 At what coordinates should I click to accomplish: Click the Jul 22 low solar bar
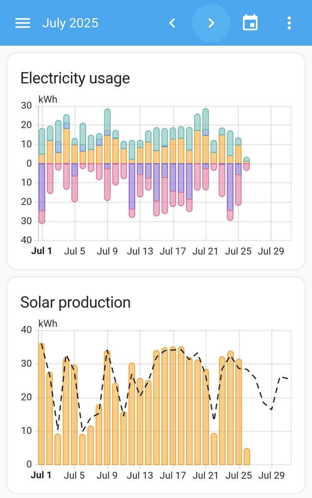[x=214, y=449]
